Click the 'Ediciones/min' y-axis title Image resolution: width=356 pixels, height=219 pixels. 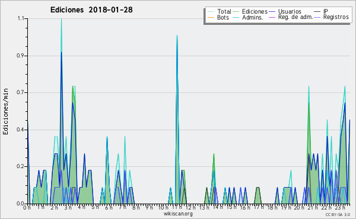tap(5, 111)
